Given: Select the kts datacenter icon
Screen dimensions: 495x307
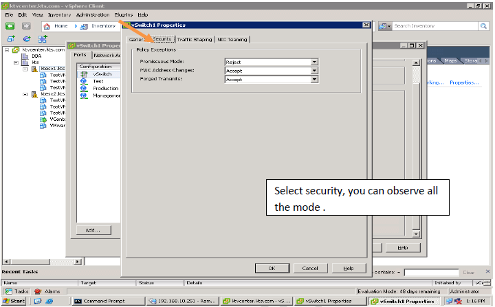Looking at the screenshot, I should pyautogui.click(x=25, y=62).
